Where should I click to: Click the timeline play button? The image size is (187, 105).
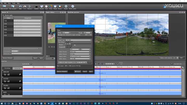click(96, 64)
